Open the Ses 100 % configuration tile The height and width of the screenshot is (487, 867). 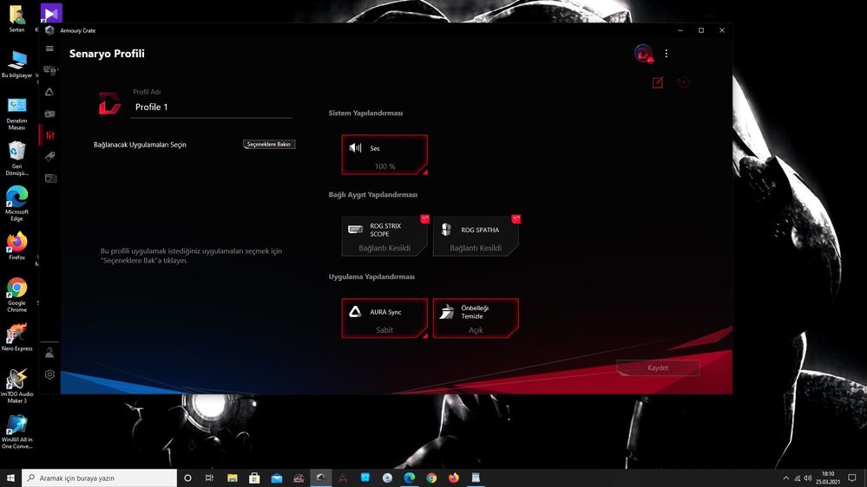(384, 154)
